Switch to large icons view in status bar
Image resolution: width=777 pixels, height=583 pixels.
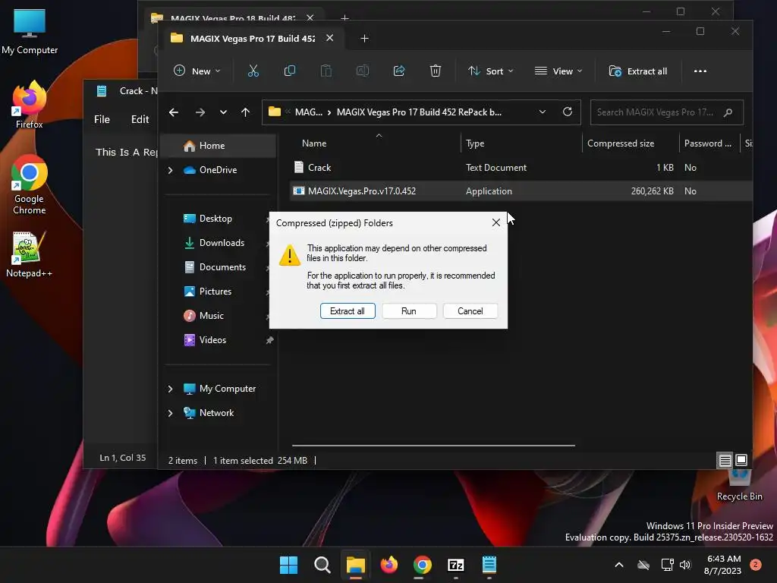[x=741, y=461]
